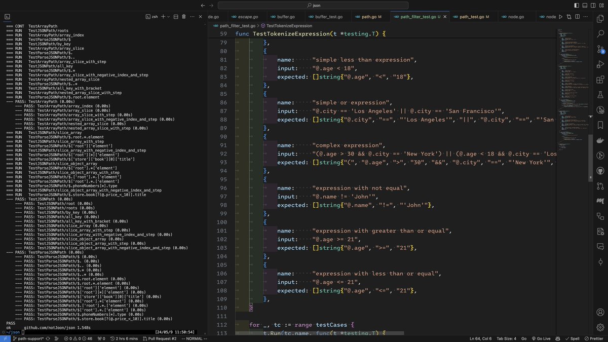The height and width of the screenshot is (342, 608).
Task: Open the new terminal launch profile dropdown
Action: 168,17
